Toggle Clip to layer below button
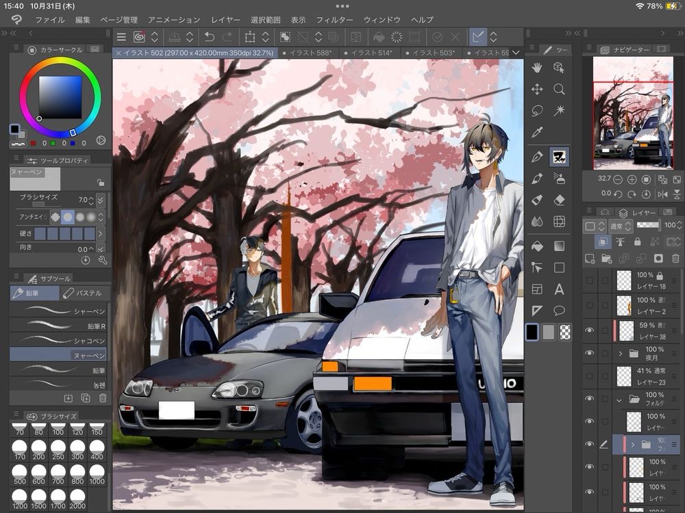The height and width of the screenshot is (513, 685). pos(602,241)
